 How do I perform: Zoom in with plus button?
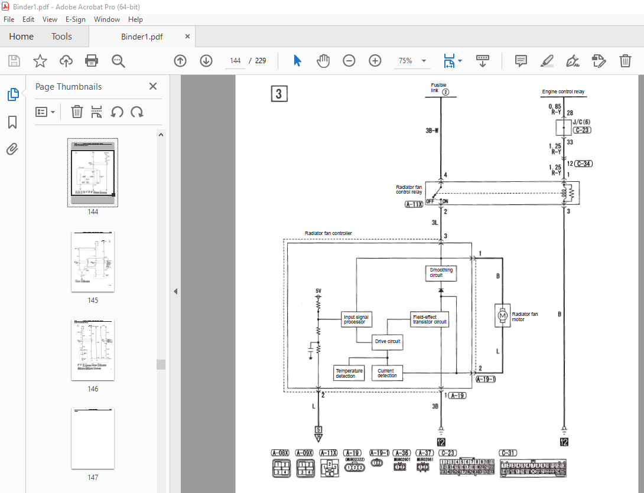pos(375,61)
